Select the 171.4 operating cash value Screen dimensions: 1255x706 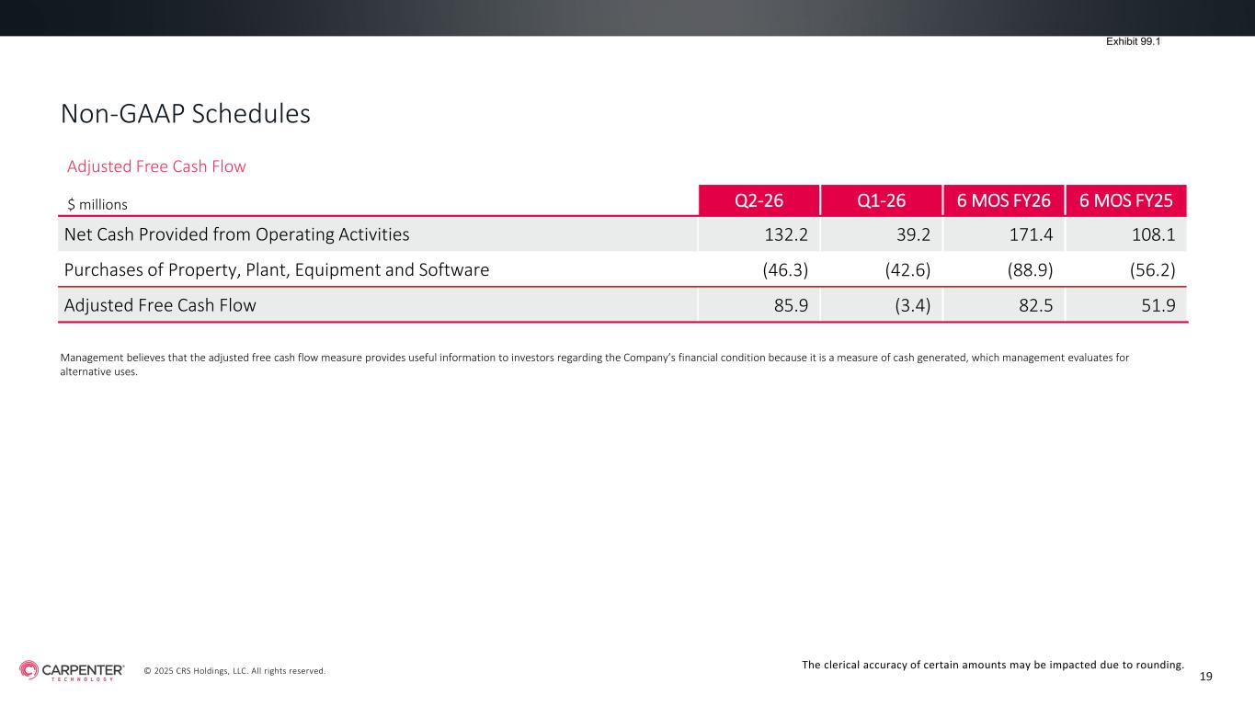[x=1031, y=234]
